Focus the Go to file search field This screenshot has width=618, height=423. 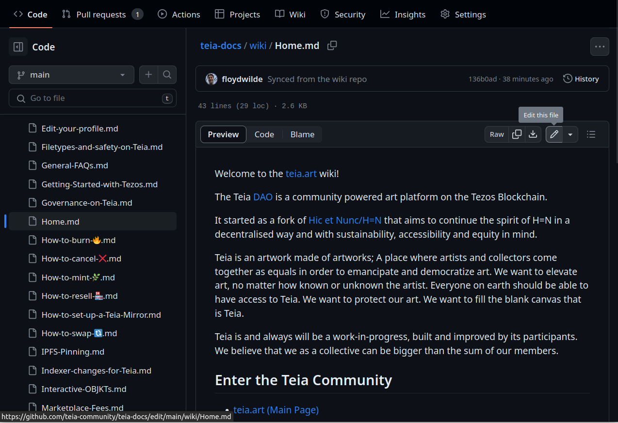[x=93, y=98]
